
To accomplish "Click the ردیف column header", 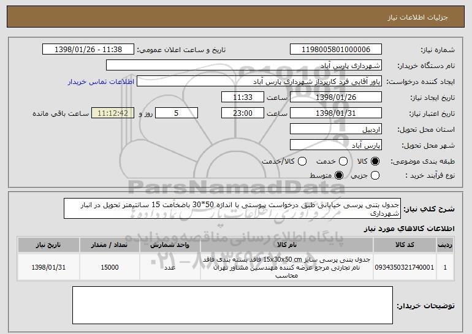I will (x=445, y=245).
